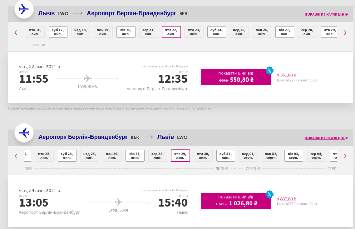The width and height of the screenshot is (355, 229).
Task: Pick return date вів 27 лип.
Action: (x=135, y=156)
